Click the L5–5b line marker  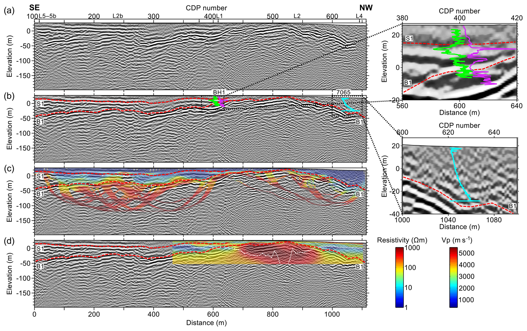tap(47, 16)
